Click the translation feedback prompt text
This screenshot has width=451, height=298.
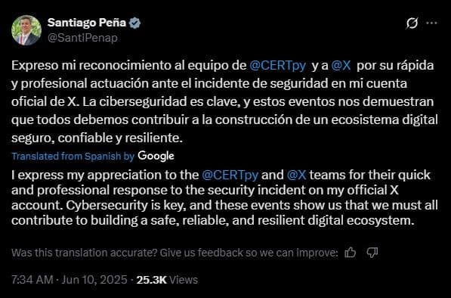175,253
